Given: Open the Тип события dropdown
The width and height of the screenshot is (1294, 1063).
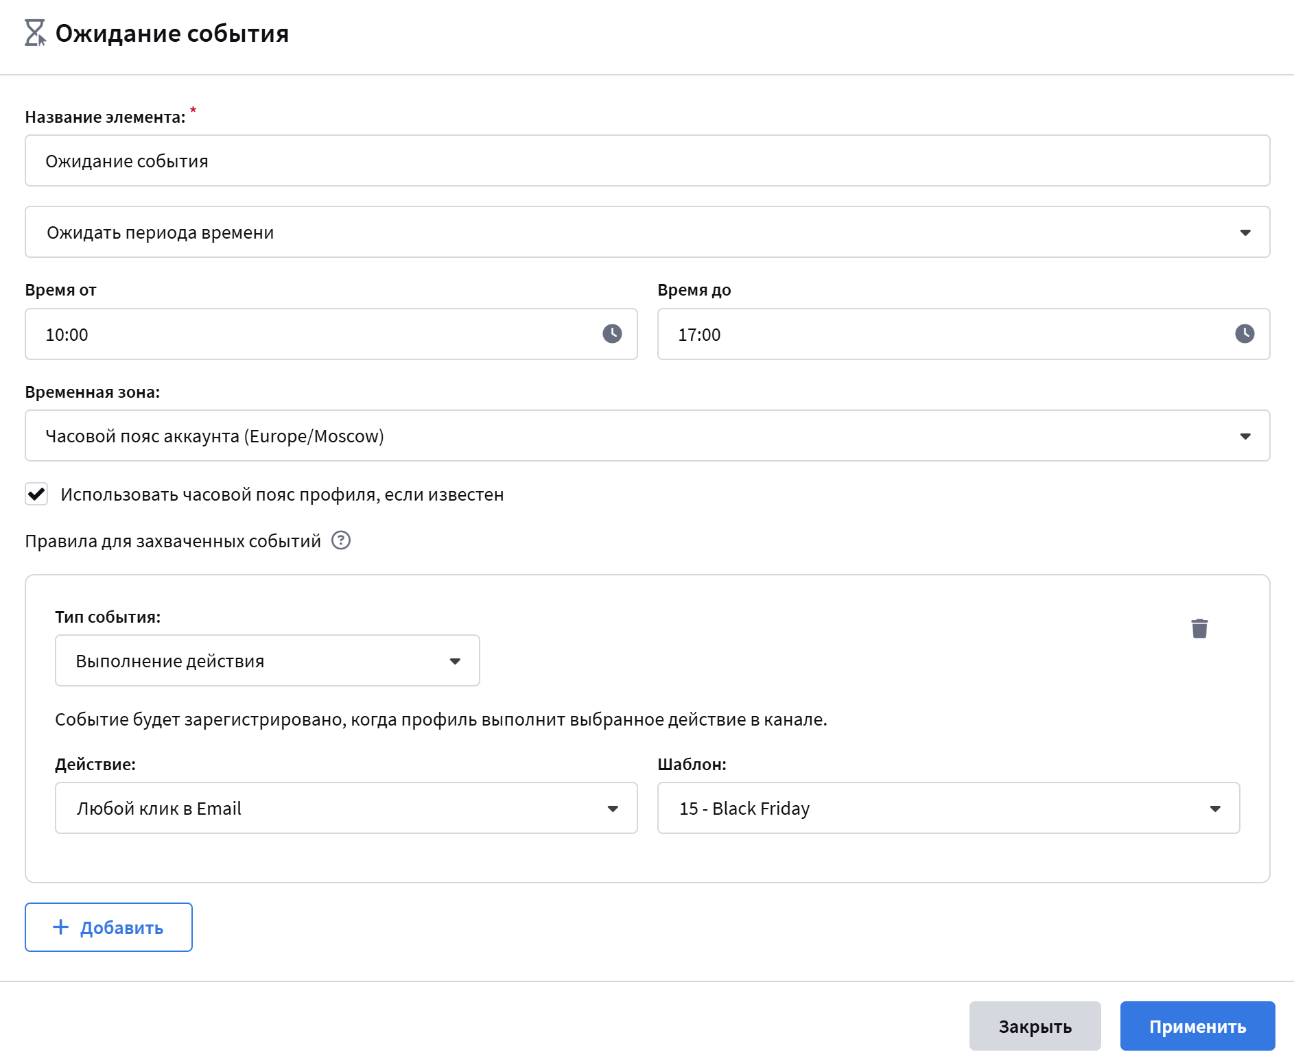Looking at the screenshot, I should (267, 661).
